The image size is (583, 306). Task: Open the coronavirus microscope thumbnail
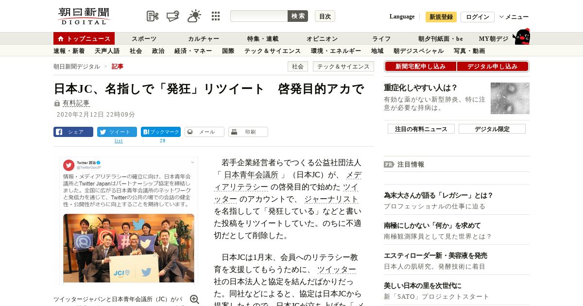(510, 98)
